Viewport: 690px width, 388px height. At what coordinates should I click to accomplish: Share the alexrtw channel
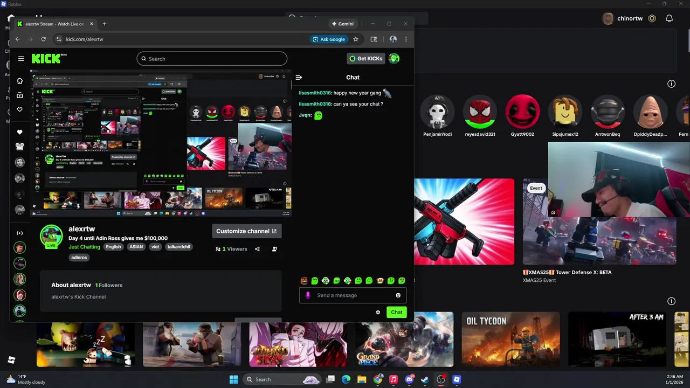(257, 249)
